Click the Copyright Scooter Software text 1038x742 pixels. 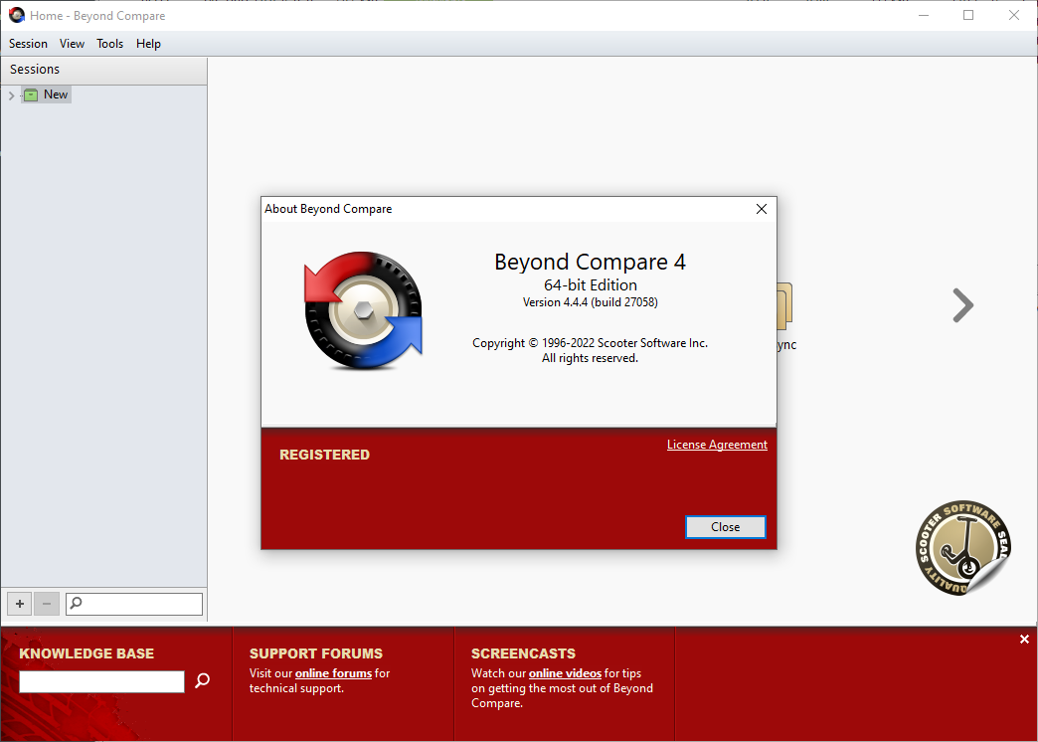click(x=590, y=343)
